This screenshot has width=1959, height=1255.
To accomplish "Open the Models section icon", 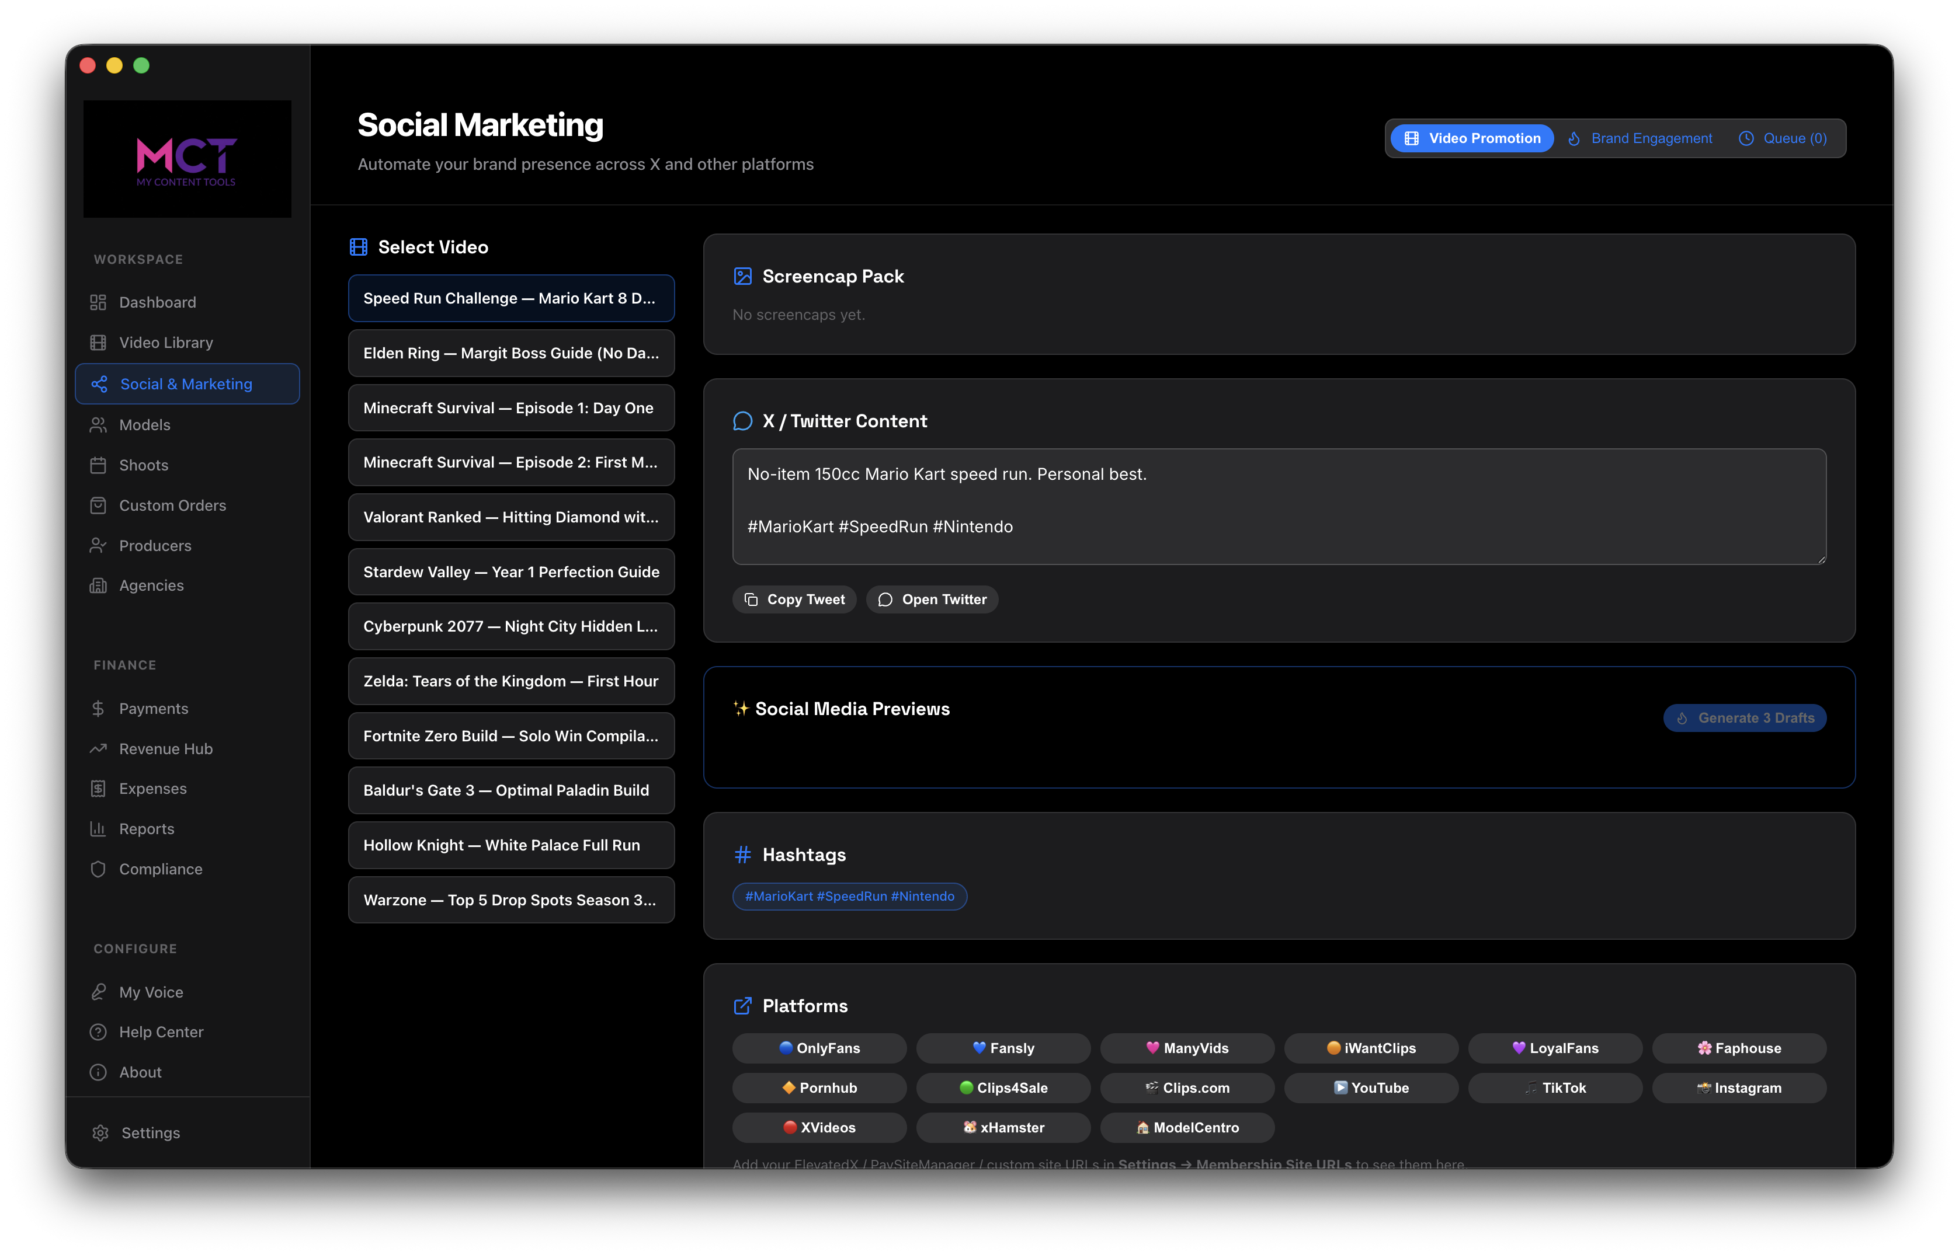I will [x=99, y=424].
